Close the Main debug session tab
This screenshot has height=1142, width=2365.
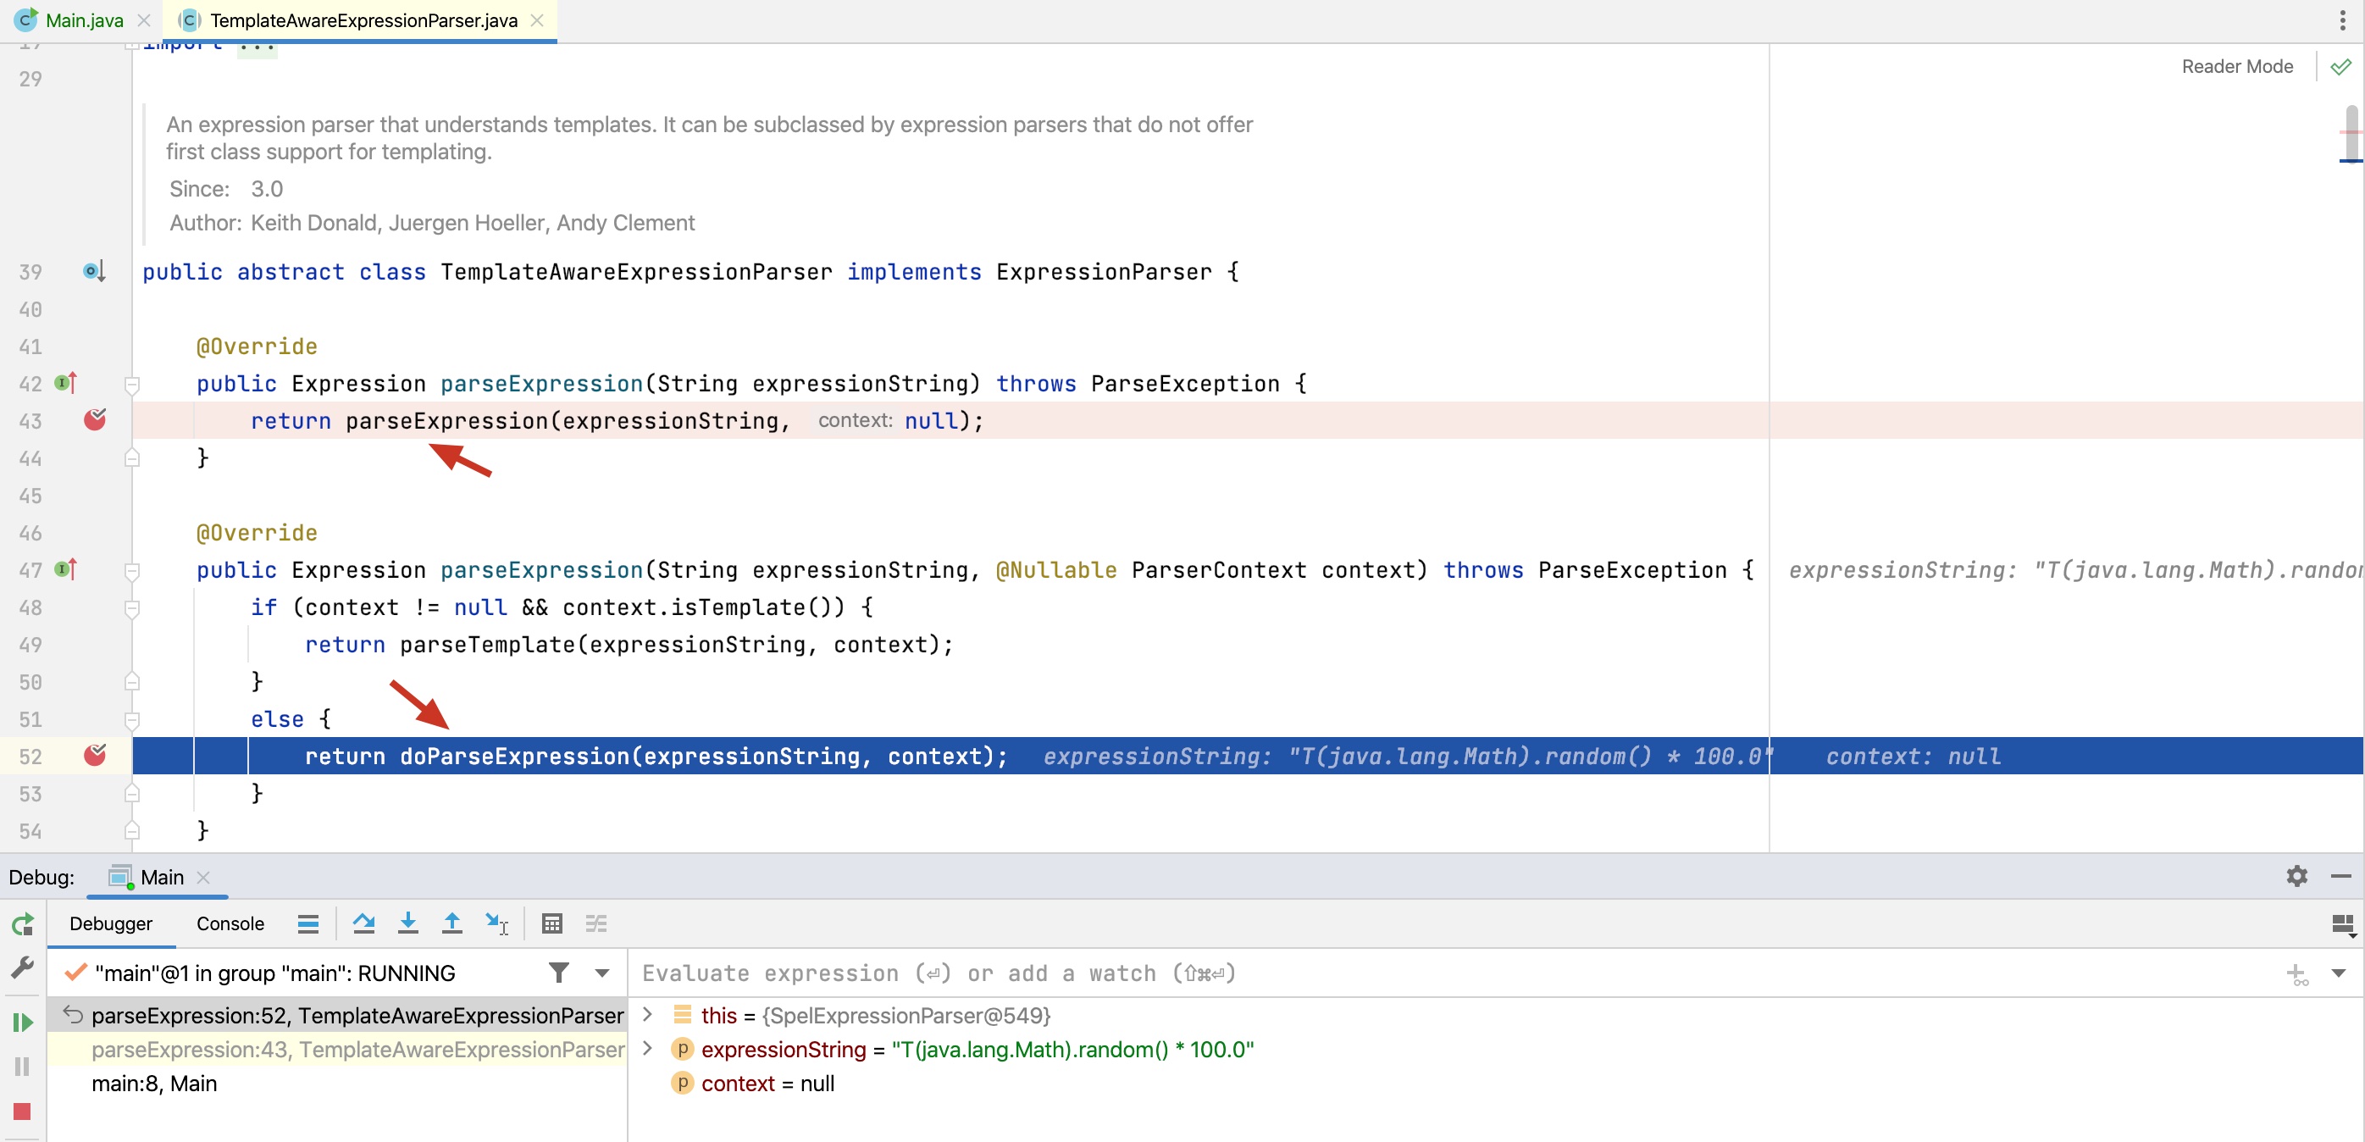coord(204,877)
